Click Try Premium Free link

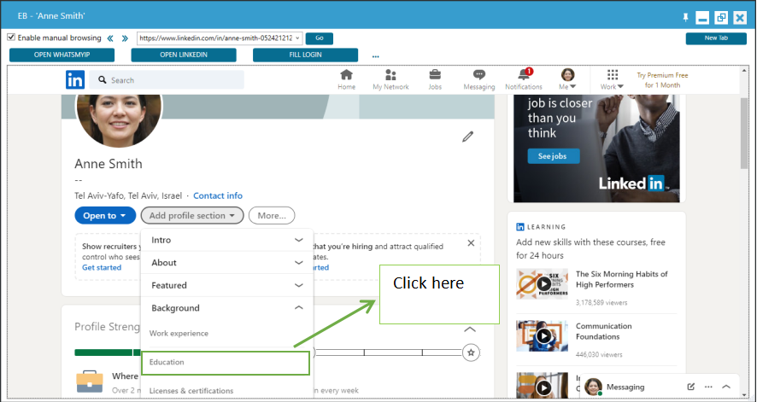pyautogui.click(x=662, y=80)
